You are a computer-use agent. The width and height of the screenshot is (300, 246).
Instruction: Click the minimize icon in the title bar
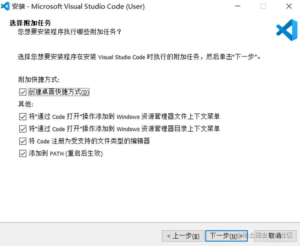click(x=238, y=6)
